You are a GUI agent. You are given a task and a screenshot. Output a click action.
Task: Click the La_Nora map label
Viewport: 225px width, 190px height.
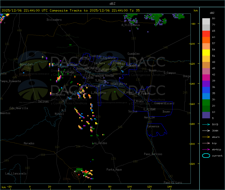99,63
